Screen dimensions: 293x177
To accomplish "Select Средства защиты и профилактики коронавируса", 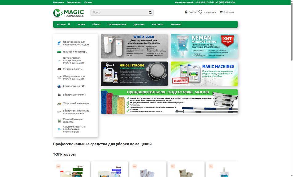I will tap(74, 129).
